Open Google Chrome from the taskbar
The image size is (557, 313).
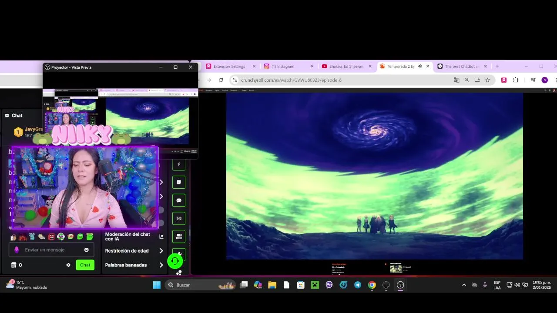pos(372,285)
